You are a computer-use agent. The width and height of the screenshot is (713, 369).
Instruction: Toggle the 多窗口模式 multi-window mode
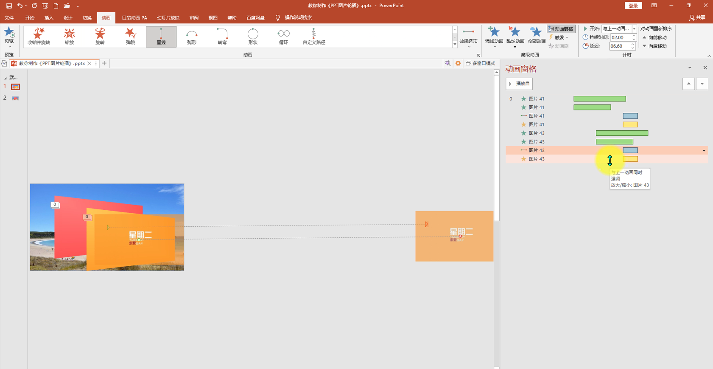pyautogui.click(x=481, y=63)
